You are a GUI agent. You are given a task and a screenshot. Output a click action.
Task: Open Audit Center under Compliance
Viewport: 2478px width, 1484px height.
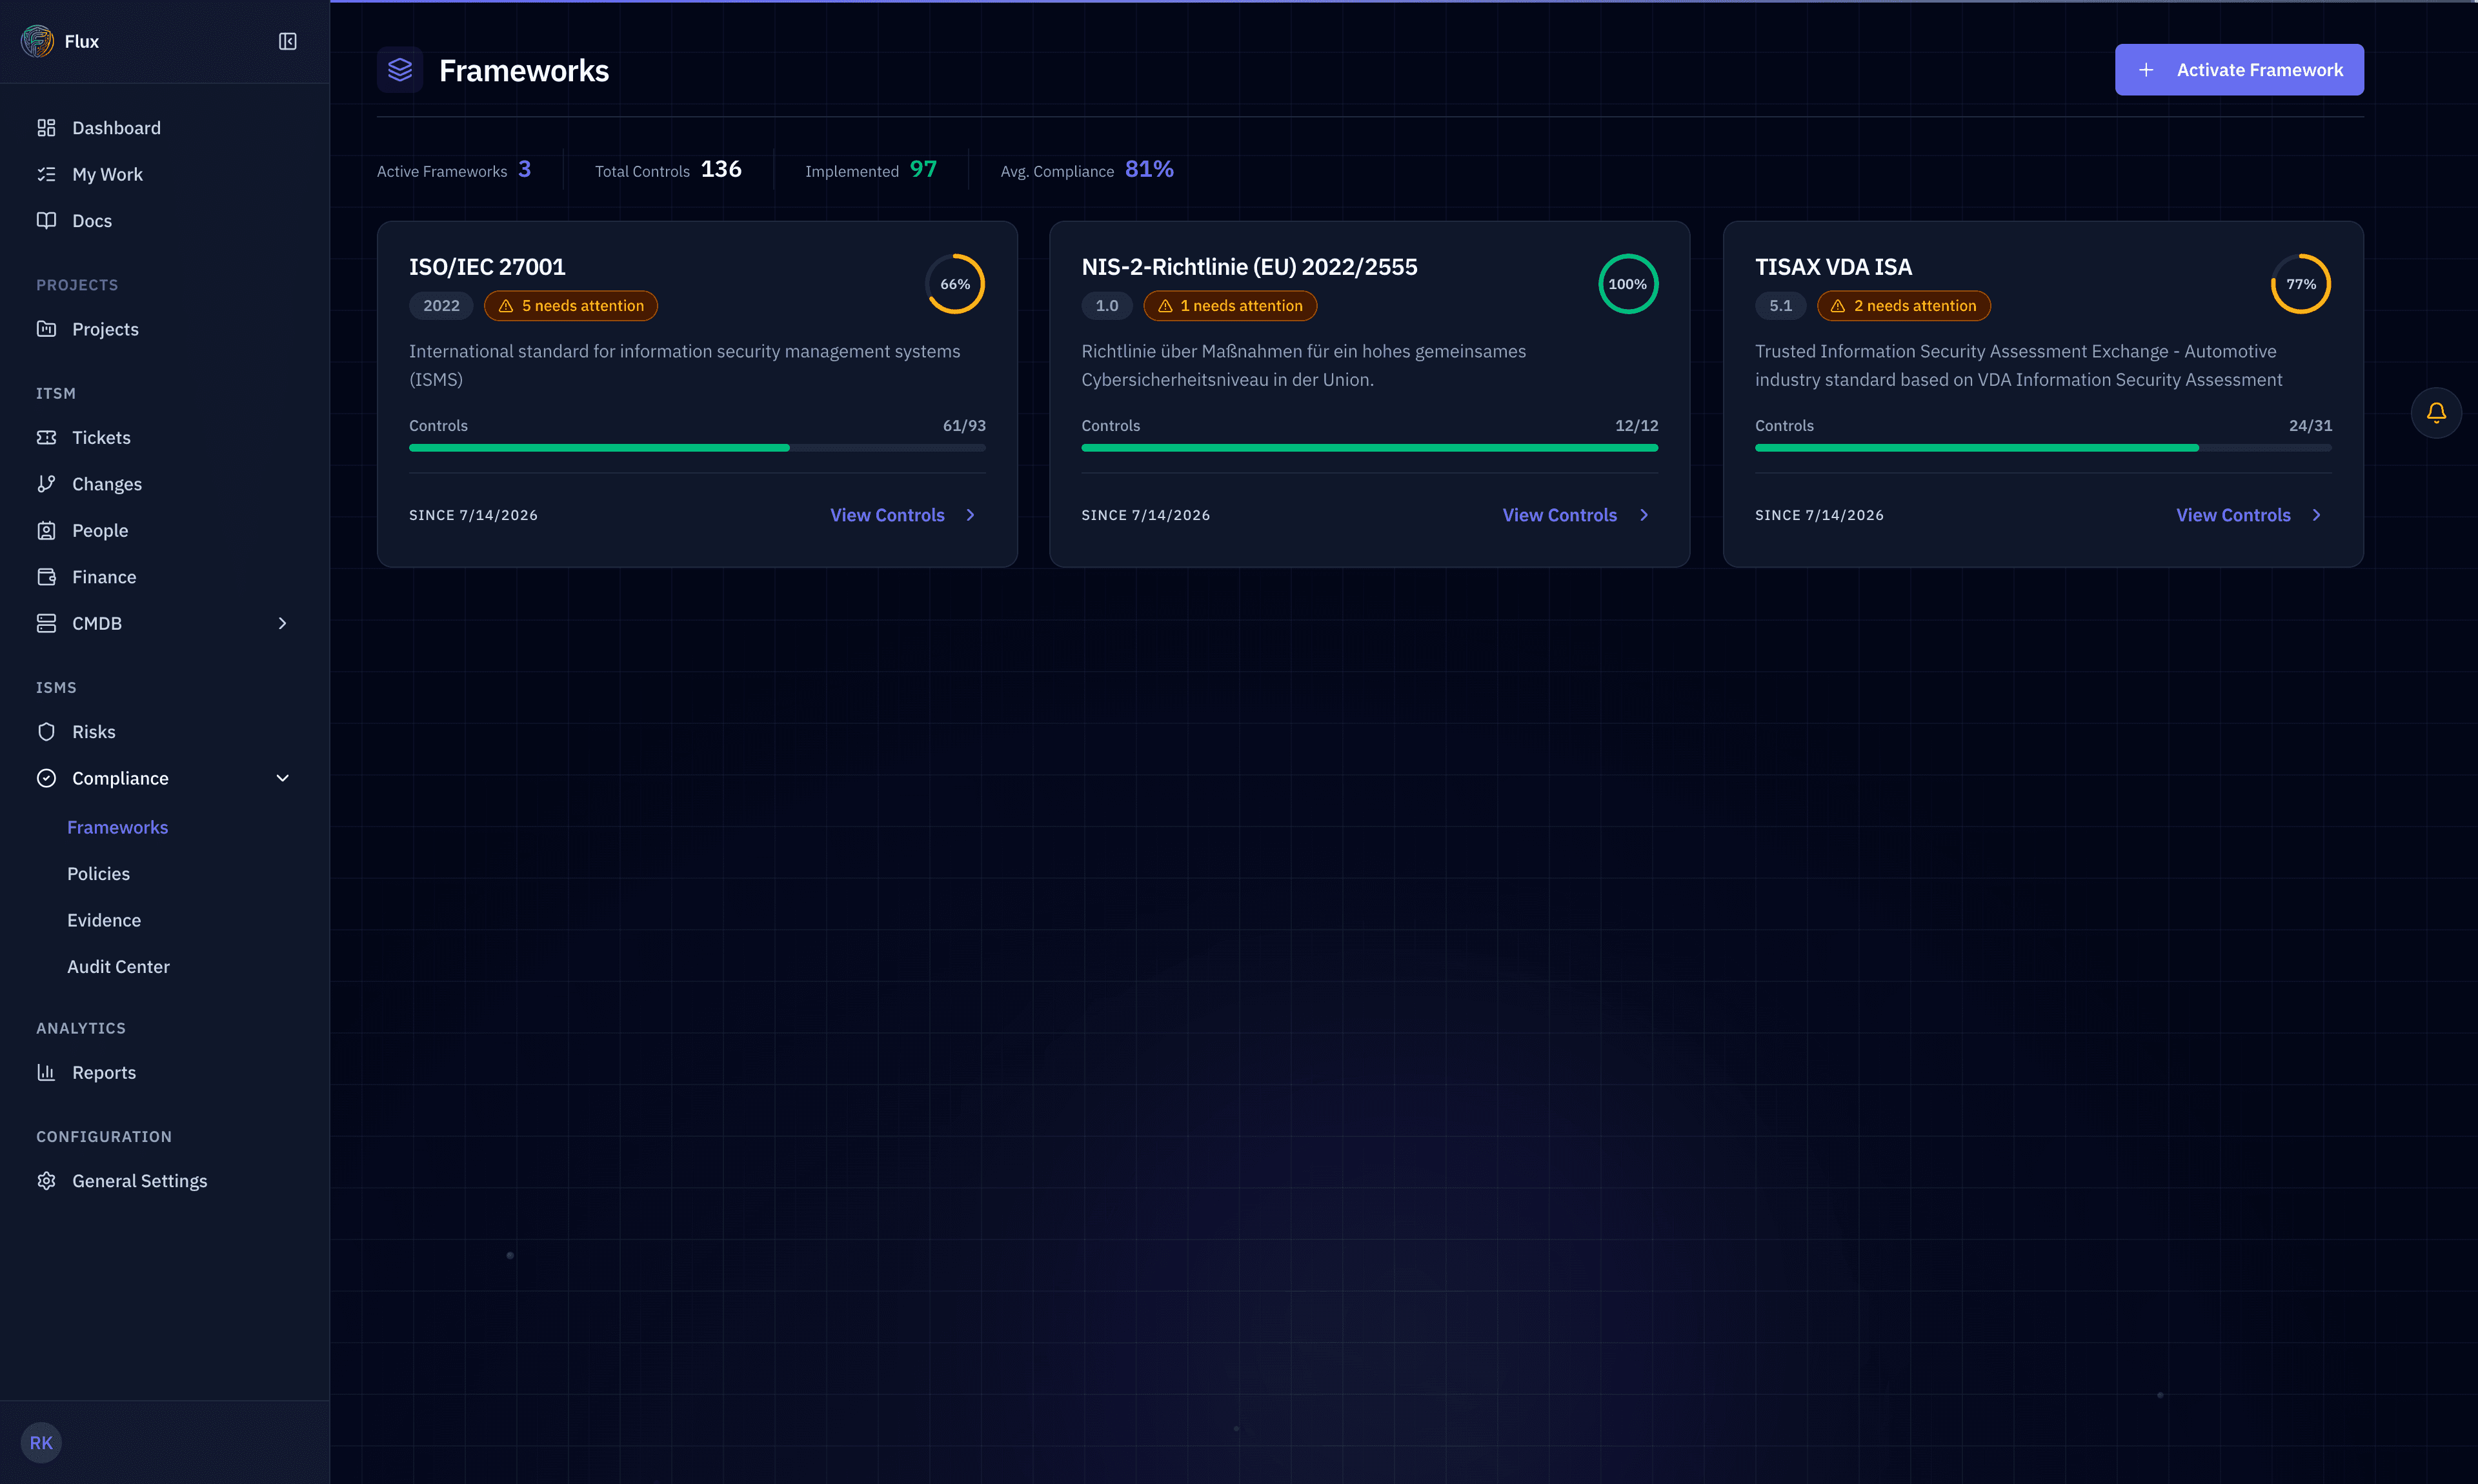(118, 967)
